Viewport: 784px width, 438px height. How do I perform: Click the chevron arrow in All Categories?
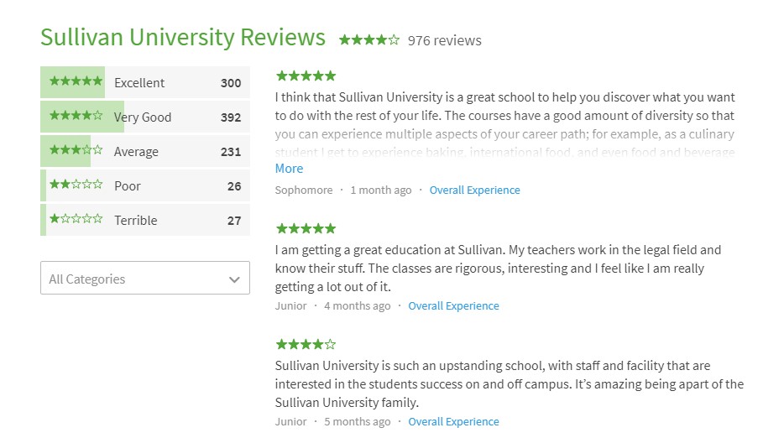point(234,279)
